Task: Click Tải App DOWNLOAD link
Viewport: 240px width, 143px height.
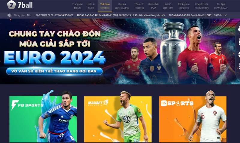Action: (x=220, y=6)
